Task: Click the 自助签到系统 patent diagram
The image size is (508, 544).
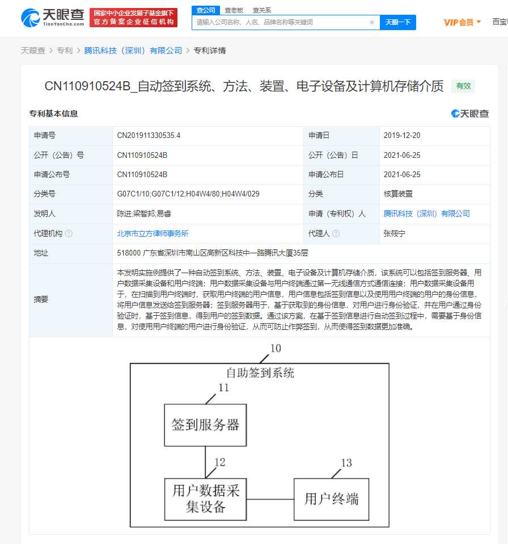Action: [259, 443]
